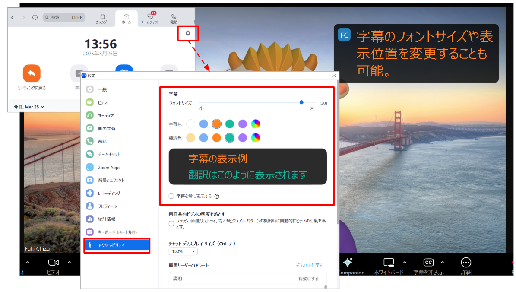Open custom translation color wheel

click(256, 138)
